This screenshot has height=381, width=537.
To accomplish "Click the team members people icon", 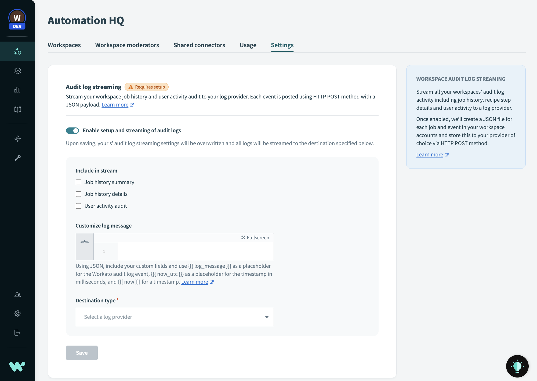I will tap(17, 295).
